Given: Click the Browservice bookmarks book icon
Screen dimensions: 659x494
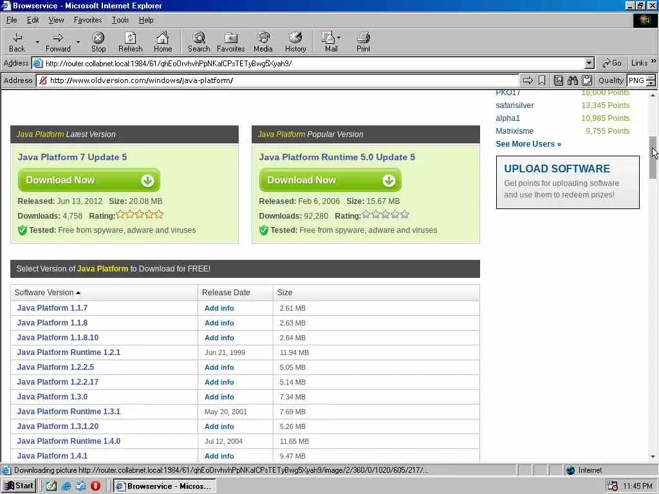Looking at the screenshot, I should (559, 80).
